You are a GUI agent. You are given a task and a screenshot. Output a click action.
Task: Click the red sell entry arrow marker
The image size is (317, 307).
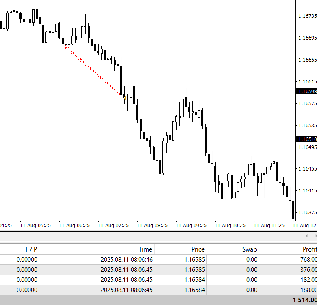coord(65,47)
